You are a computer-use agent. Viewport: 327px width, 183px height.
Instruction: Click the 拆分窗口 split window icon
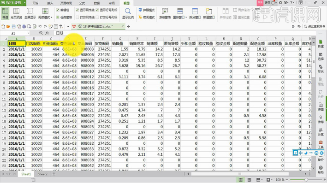click(195, 11)
